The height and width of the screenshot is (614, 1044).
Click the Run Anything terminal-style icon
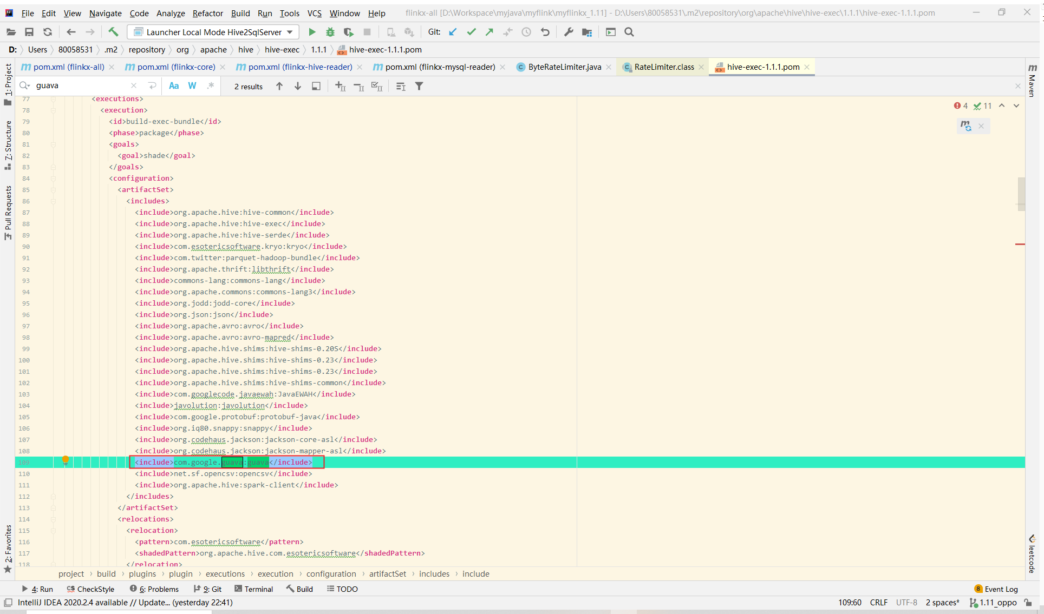tap(611, 32)
